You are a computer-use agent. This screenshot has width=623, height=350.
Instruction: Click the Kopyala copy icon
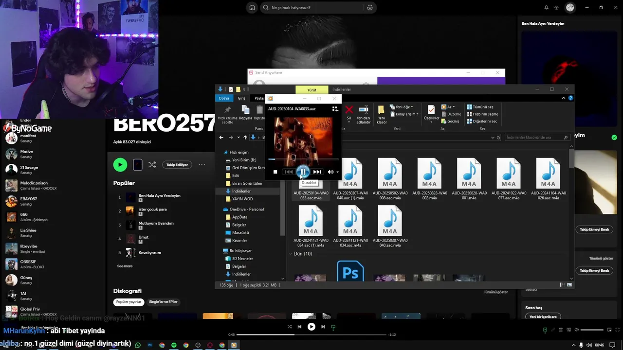(246, 113)
